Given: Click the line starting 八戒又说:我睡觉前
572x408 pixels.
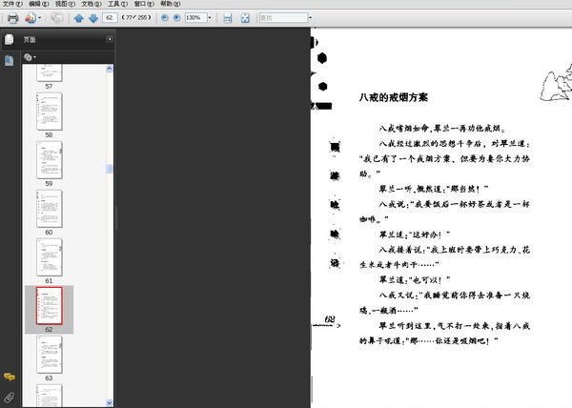Looking at the screenshot, I should 454,296.
